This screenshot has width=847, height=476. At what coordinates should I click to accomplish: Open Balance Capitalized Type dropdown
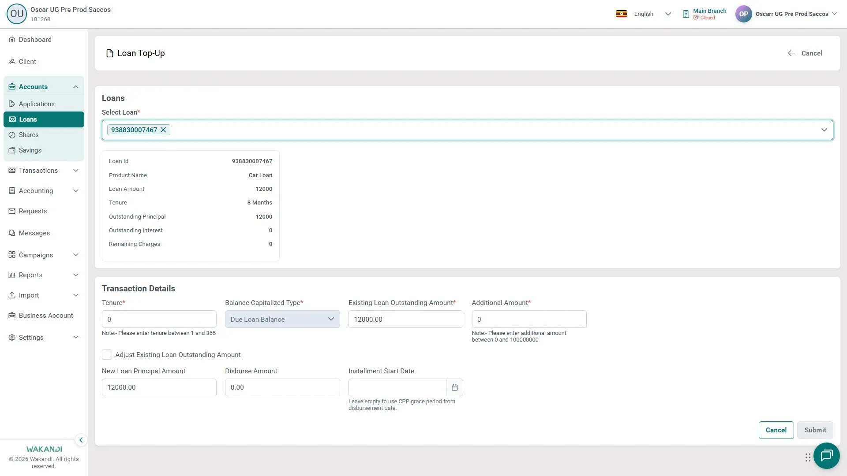pos(282,319)
